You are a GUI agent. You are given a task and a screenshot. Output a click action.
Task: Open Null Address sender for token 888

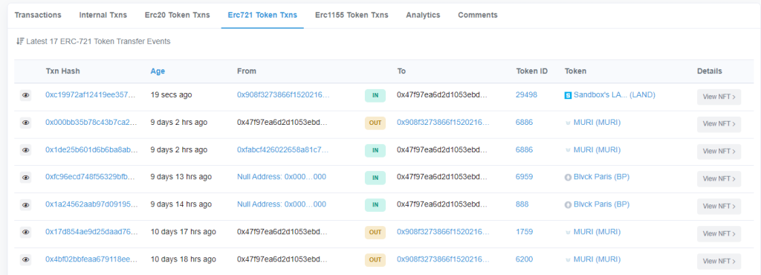click(x=282, y=204)
